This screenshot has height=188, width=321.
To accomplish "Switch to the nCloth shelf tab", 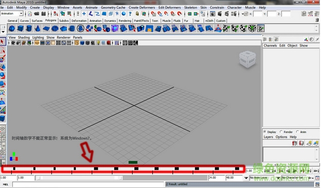I will 209,21.
